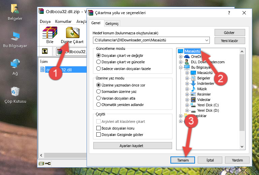This screenshot has width=259, height=175.
Task: Click the İptal button
Action: point(210,160)
